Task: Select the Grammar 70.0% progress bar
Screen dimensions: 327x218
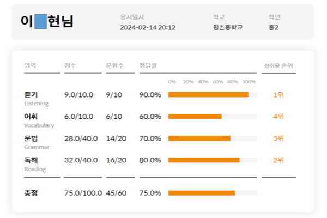Action: [213, 138]
